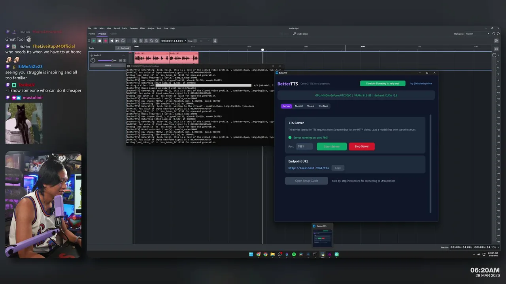Open Spotify from taskbar

[x=294, y=254]
